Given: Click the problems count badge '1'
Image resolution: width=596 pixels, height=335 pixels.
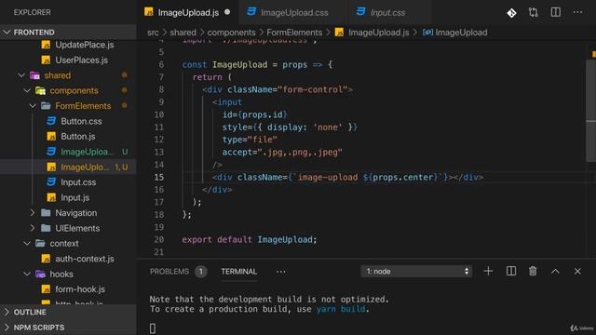Looking at the screenshot, I should 201,272.
